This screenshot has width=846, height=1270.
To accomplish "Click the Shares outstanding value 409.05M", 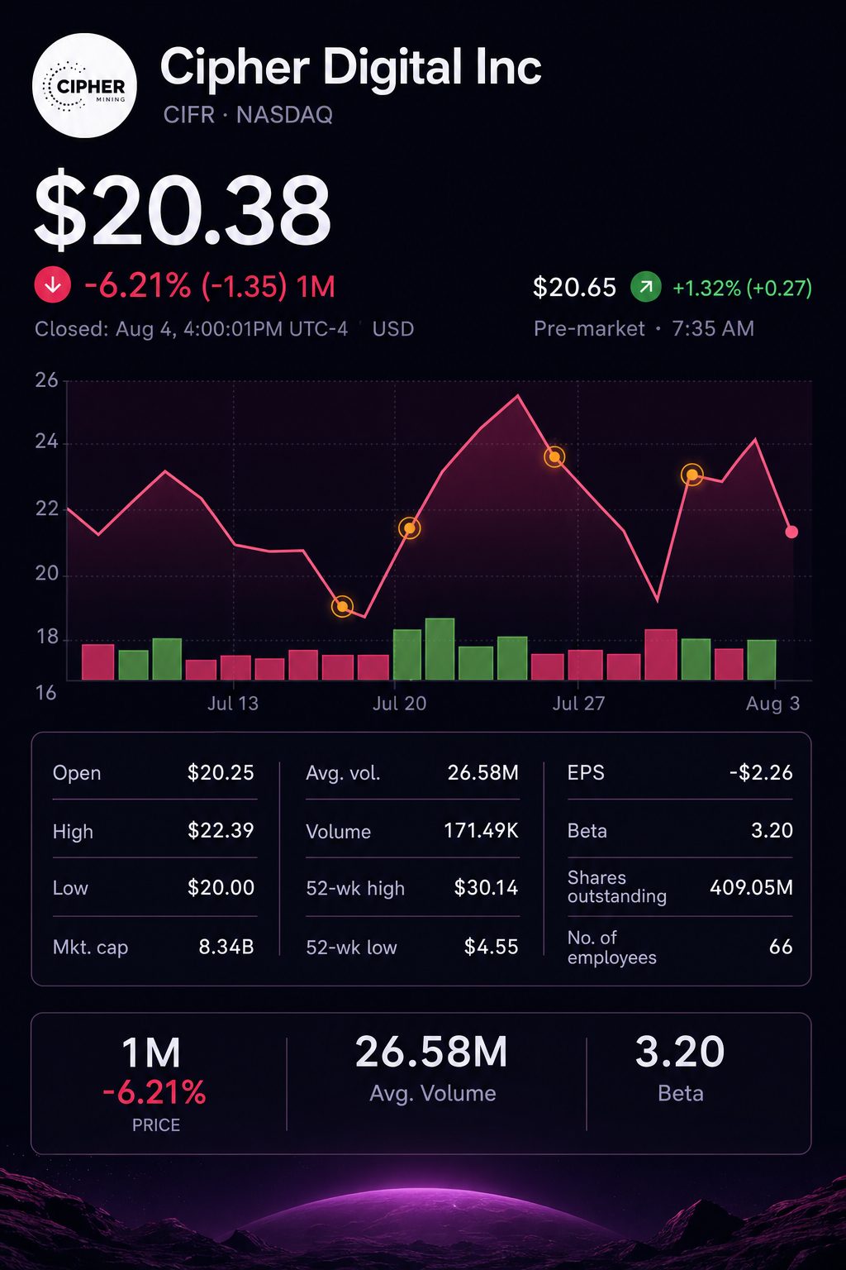I will (x=752, y=888).
